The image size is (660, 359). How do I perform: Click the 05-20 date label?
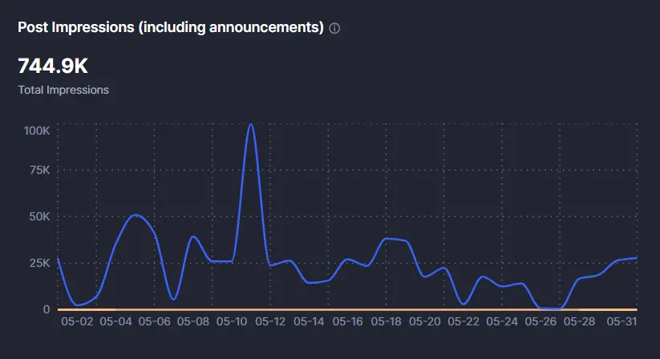point(425,321)
